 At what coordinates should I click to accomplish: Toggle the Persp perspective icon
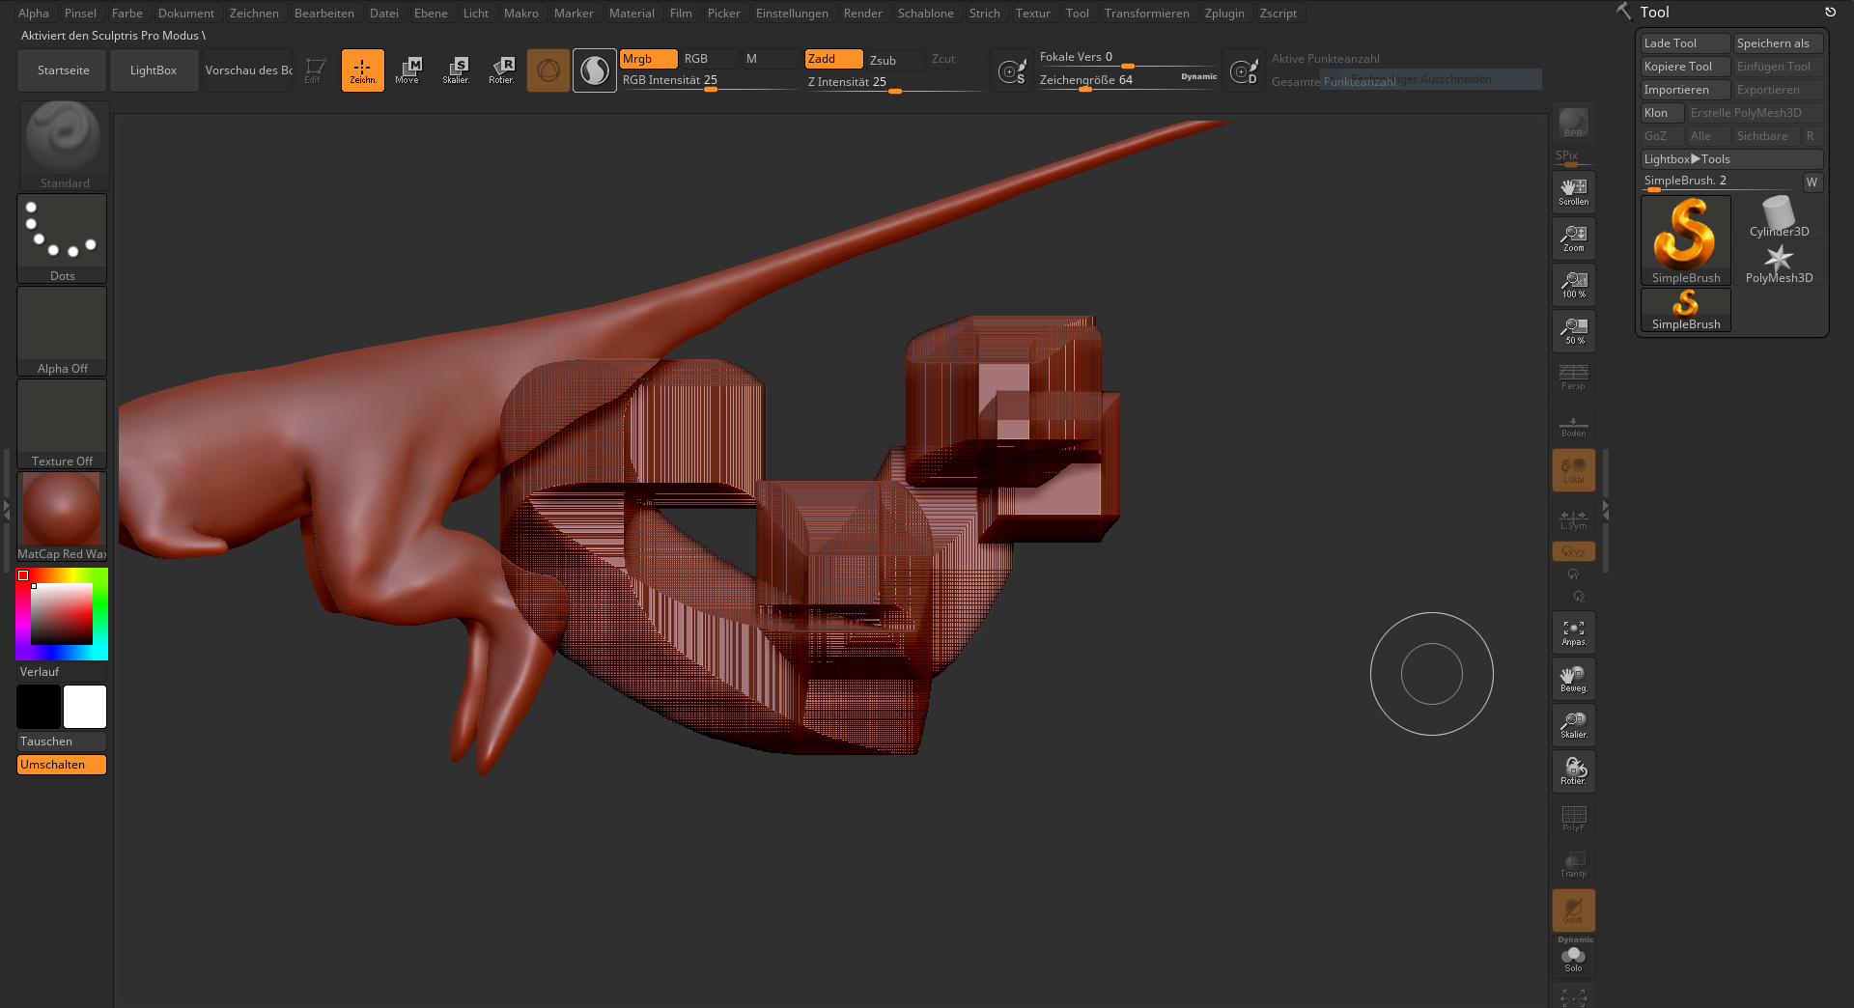coord(1574,378)
